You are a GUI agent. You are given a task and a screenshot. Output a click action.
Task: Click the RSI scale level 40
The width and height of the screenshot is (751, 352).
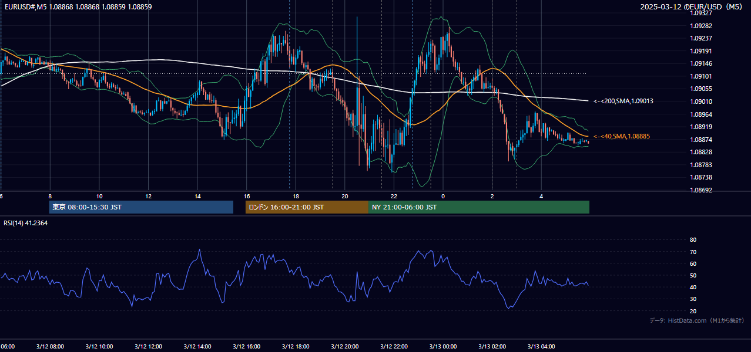click(693, 287)
